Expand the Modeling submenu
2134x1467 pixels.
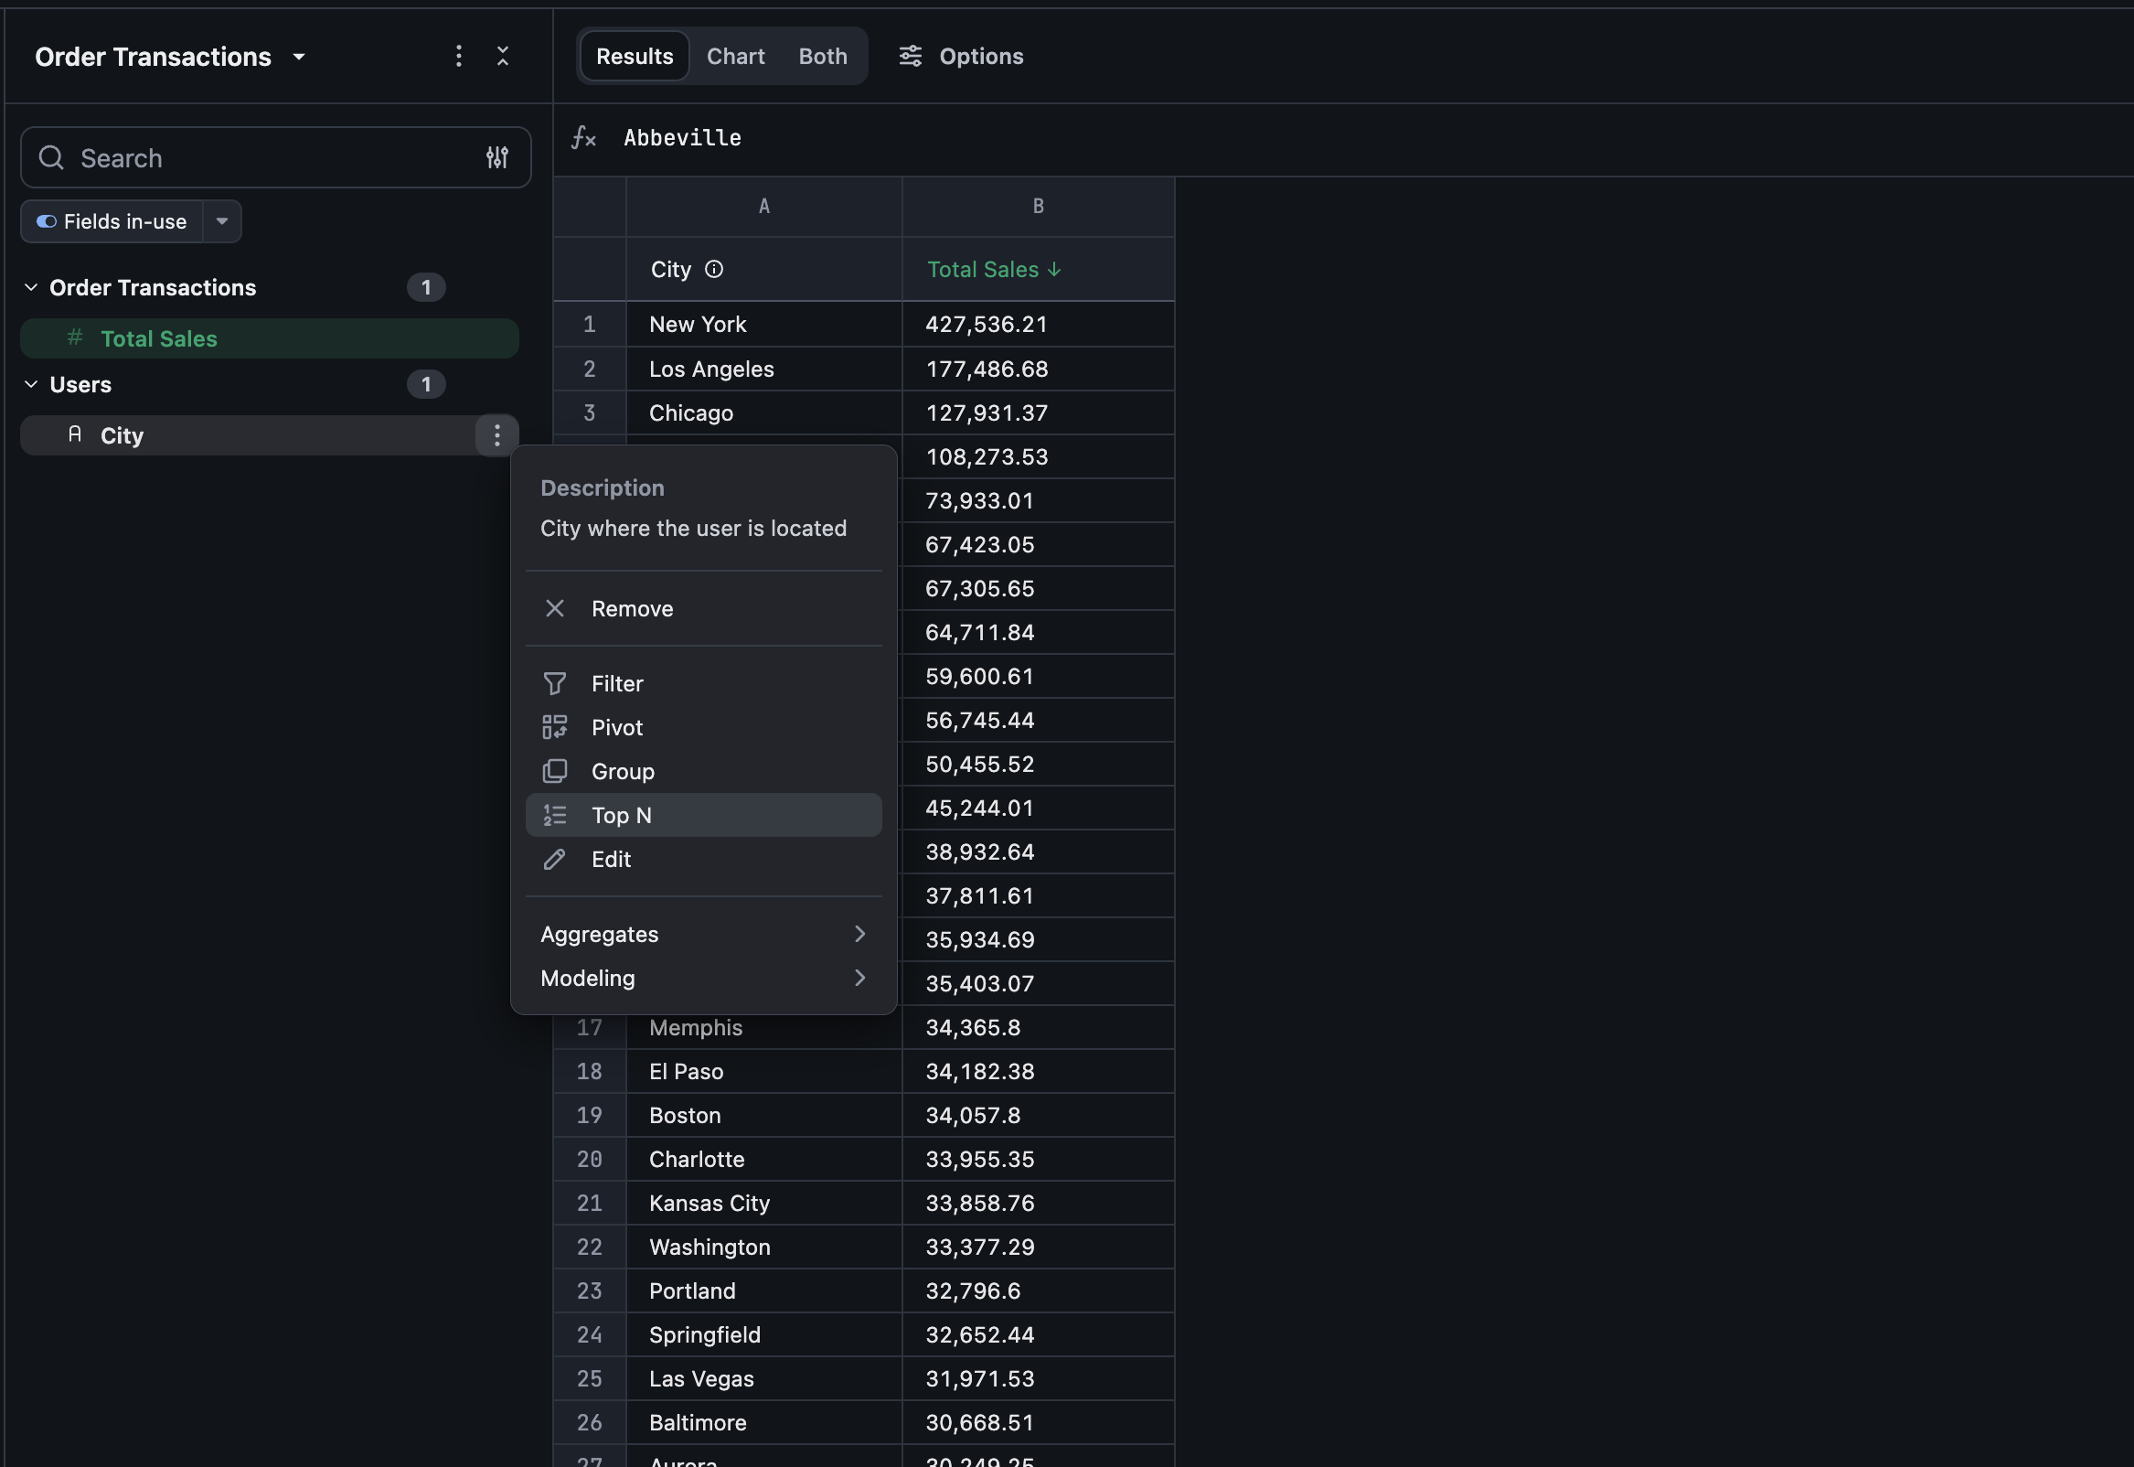704,978
